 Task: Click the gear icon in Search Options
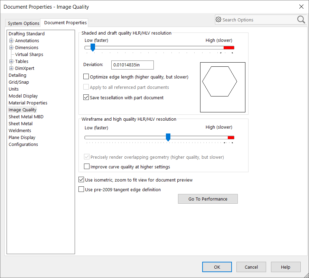[218, 20]
